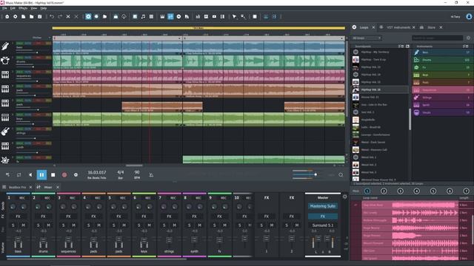The height and width of the screenshot is (266, 474).
Task: Open the user account avatar icon
Action: pos(469,16)
